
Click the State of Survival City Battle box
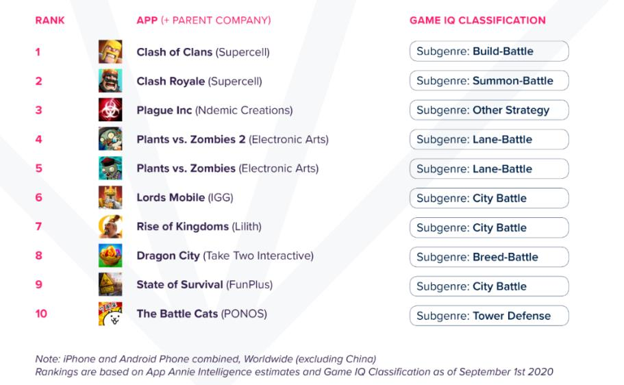coord(489,286)
